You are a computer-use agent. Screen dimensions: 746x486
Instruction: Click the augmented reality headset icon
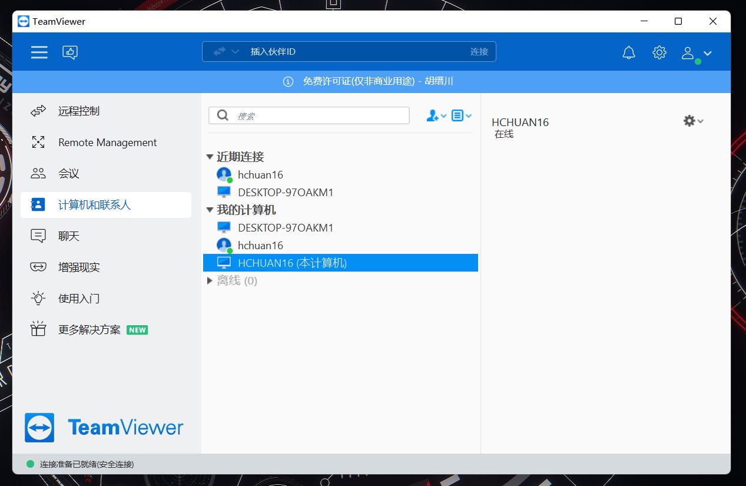pos(38,267)
